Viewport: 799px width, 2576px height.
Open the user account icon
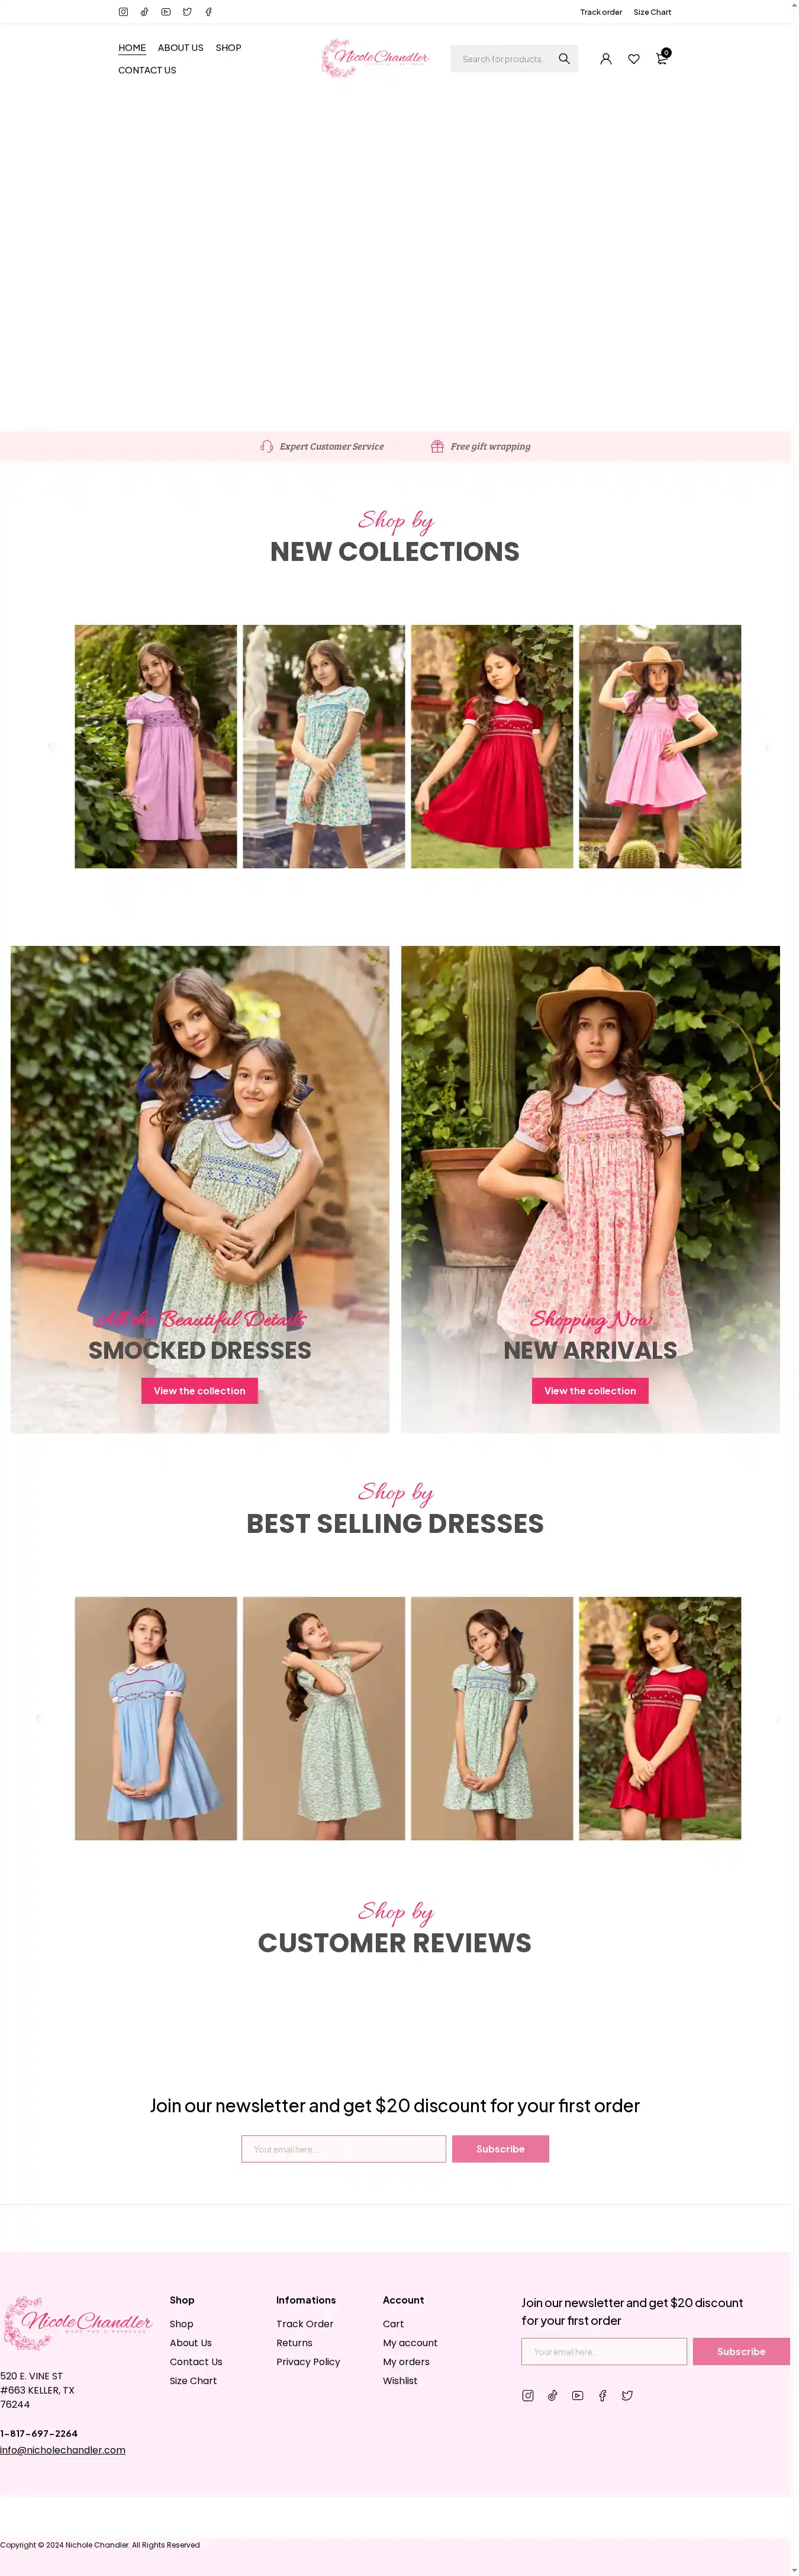[x=605, y=59]
